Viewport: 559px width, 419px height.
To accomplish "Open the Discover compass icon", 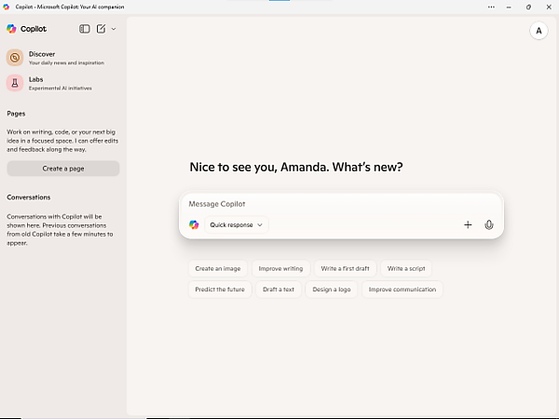I will (15, 58).
